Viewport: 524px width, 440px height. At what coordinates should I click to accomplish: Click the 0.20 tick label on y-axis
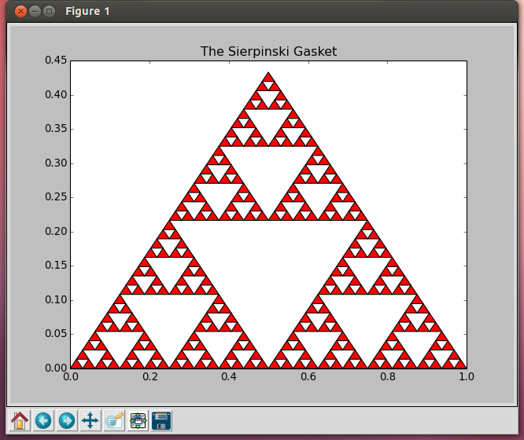[54, 232]
